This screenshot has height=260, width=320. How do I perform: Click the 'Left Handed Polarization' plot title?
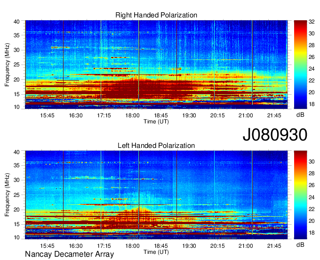click(x=156, y=146)
